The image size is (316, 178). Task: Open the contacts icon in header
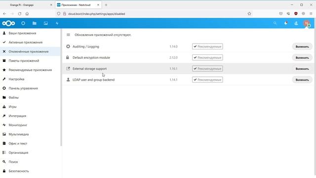[x=296, y=23]
